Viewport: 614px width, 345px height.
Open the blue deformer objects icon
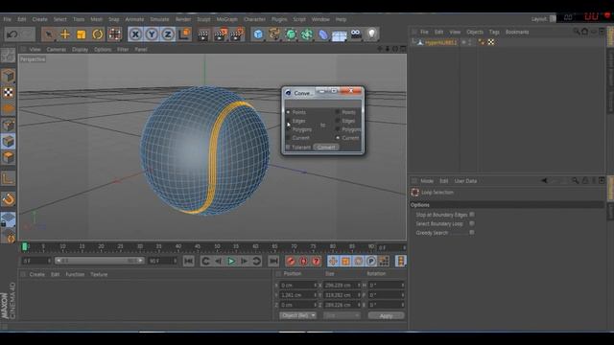tap(323, 34)
